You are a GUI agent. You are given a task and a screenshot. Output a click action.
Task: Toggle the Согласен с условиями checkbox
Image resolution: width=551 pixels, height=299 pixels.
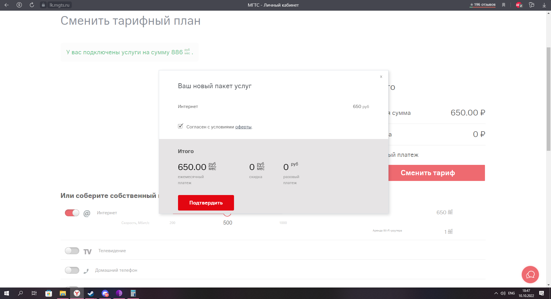tap(181, 126)
